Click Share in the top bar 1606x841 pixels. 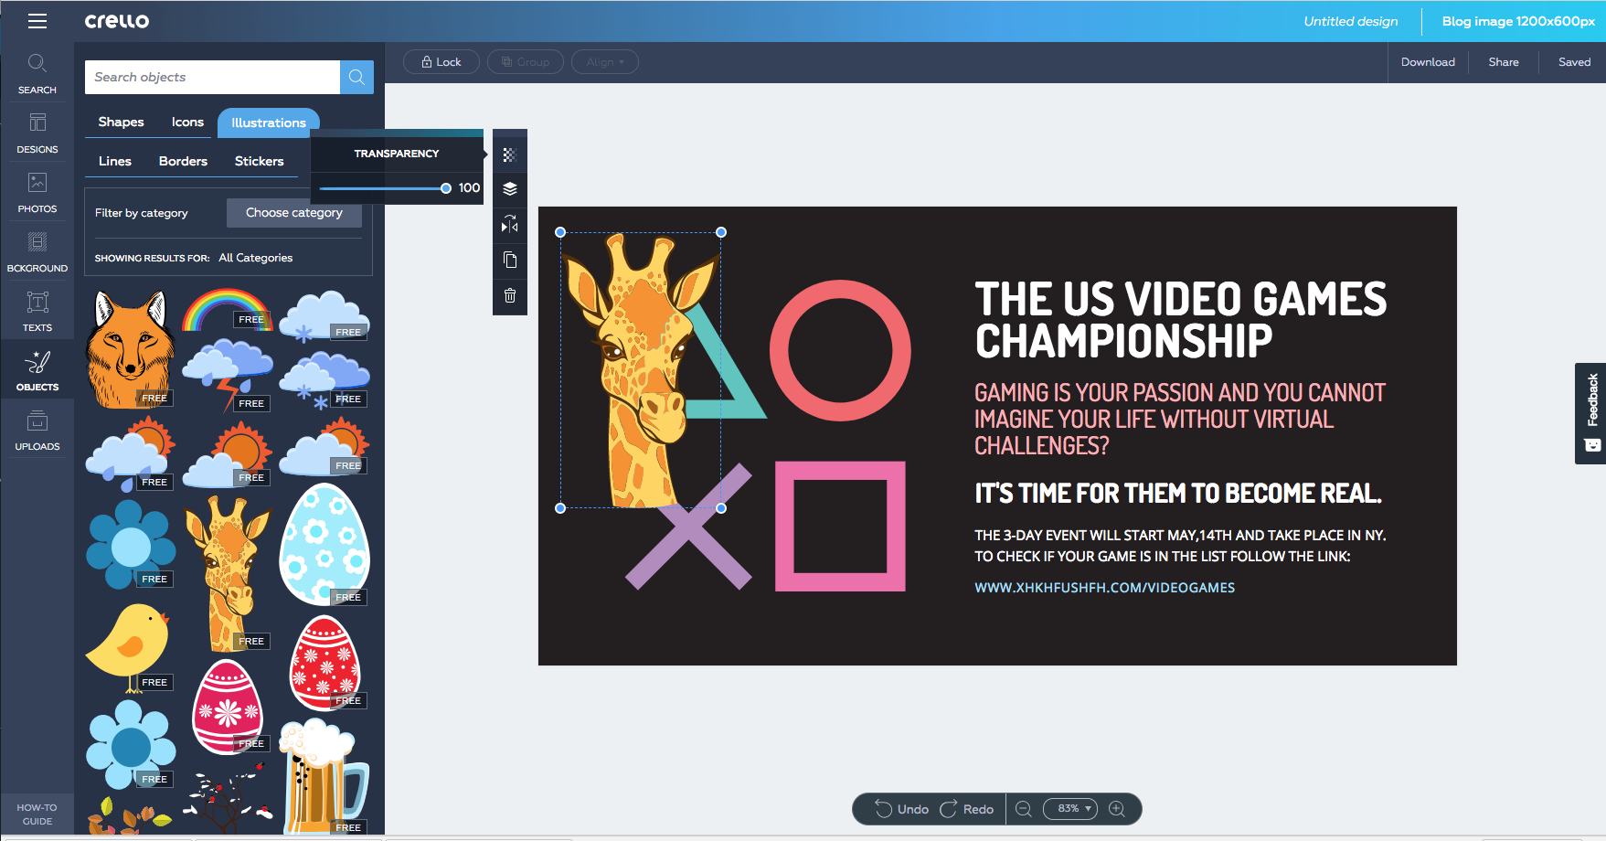(x=1504, y=62)
